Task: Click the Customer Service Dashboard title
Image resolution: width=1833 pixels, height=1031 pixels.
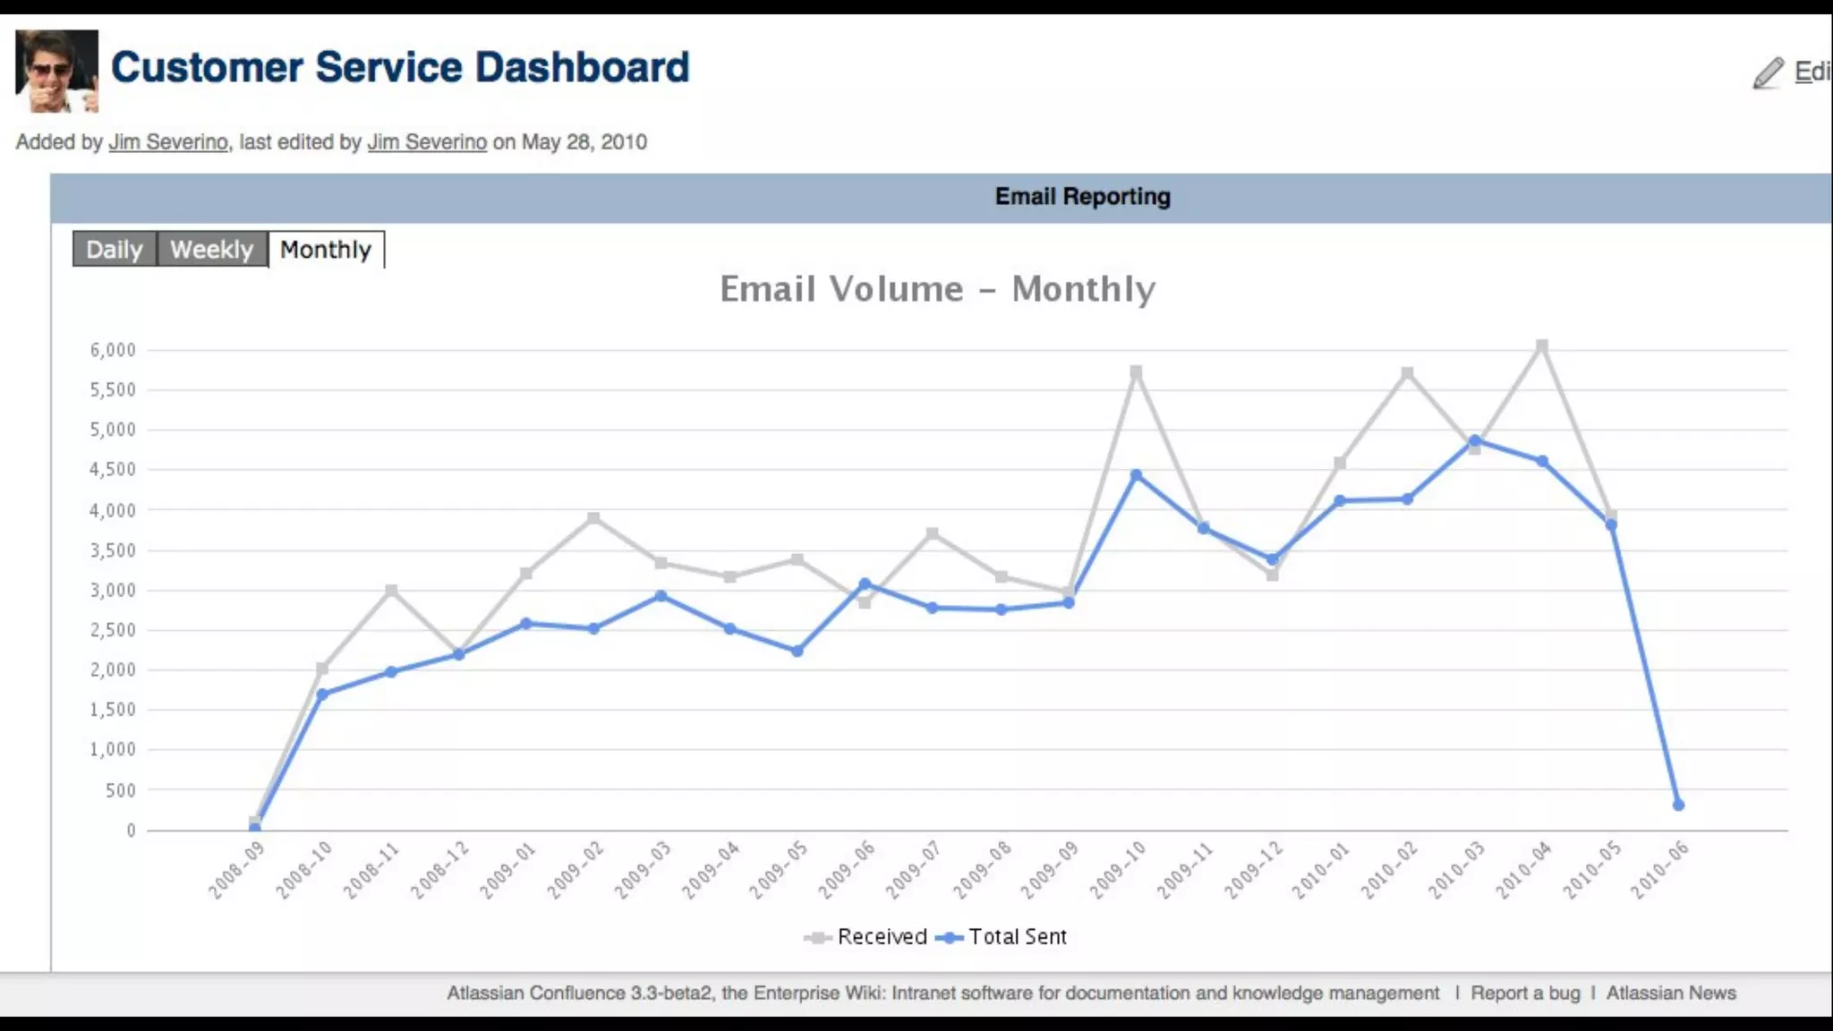Action: coord(400,67)
